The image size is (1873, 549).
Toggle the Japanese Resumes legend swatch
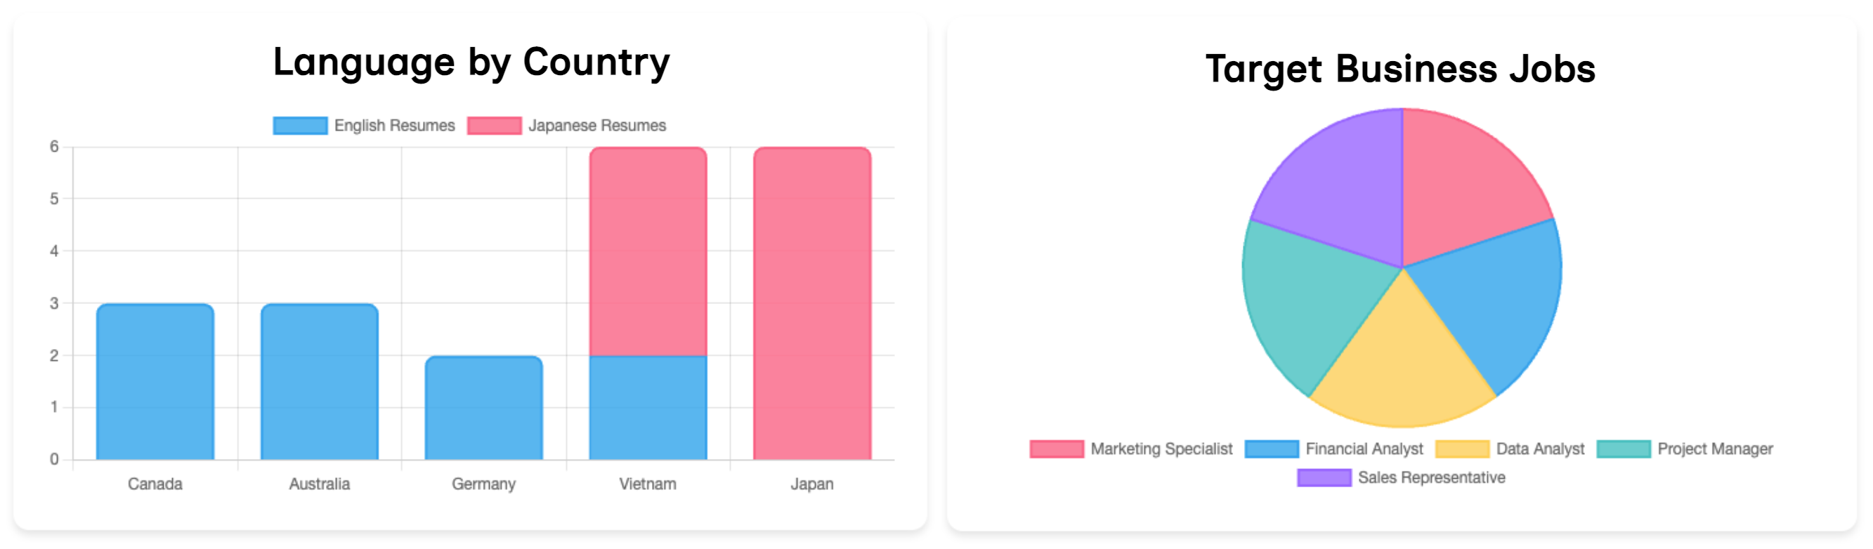[494, 126]
